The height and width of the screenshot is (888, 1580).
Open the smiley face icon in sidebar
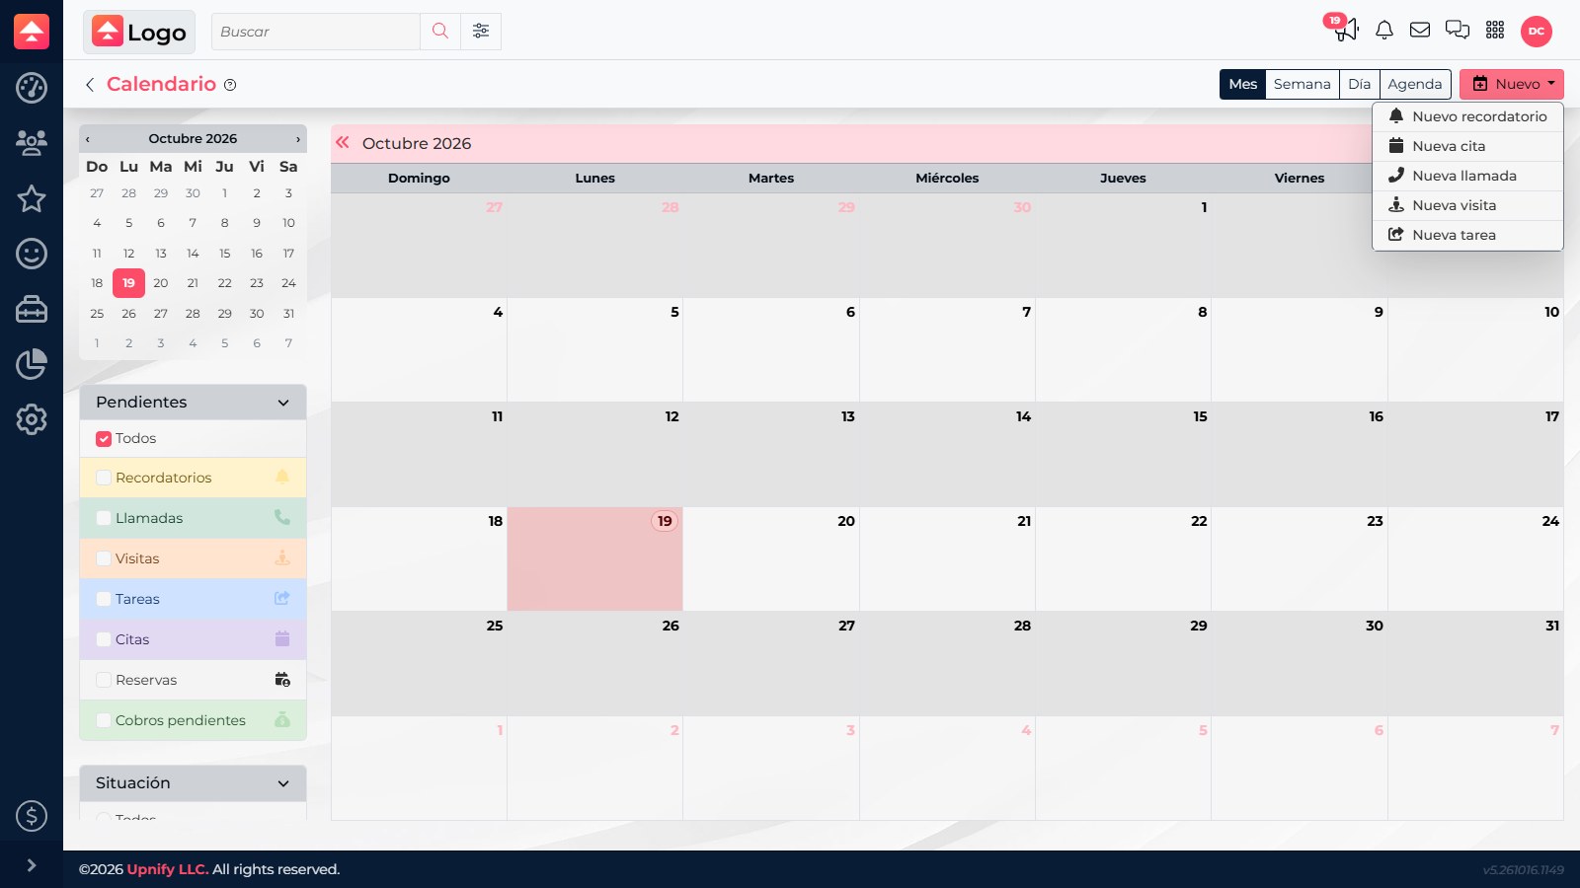[32, 254]
